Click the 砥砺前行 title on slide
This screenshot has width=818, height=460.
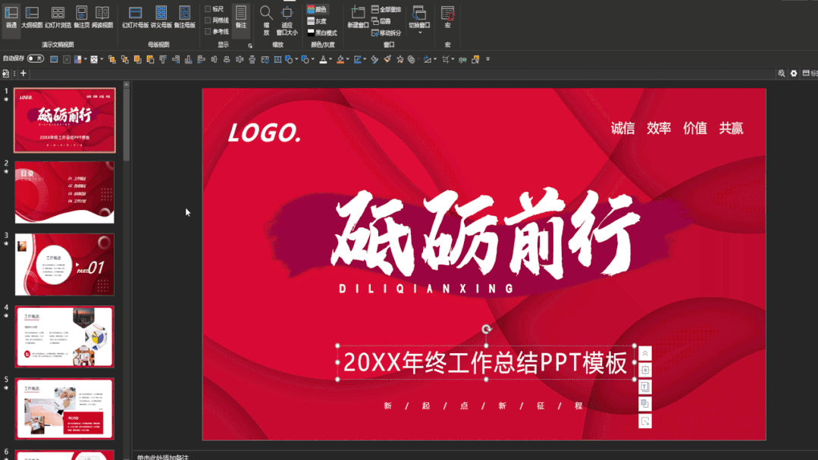485,233
